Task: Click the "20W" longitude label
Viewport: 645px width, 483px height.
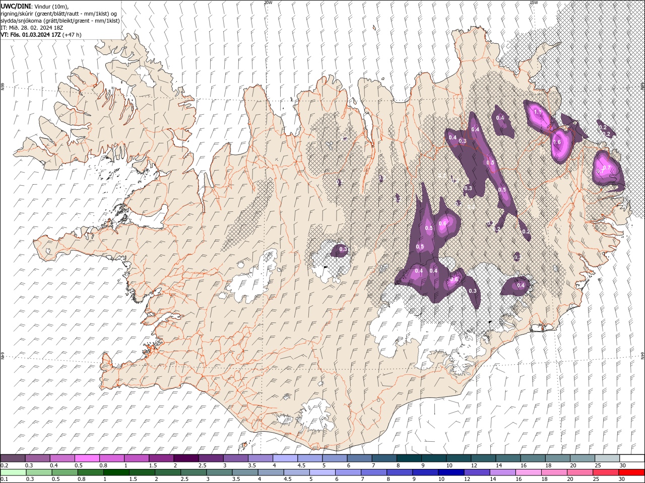Action: [268, 3]
